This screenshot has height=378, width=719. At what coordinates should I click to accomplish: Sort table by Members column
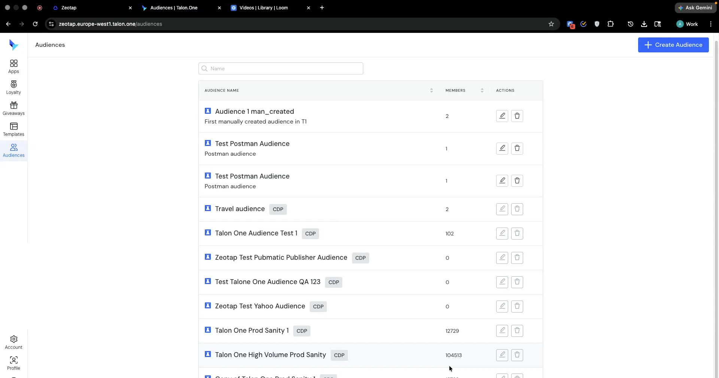(x=482, y=91)
